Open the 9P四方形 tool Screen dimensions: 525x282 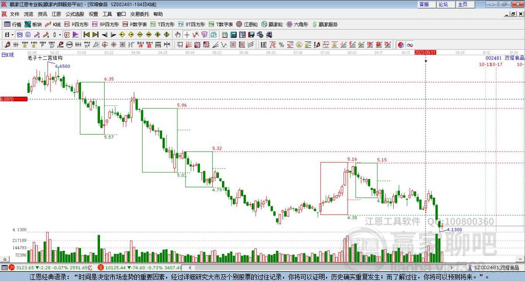(106, 25)
